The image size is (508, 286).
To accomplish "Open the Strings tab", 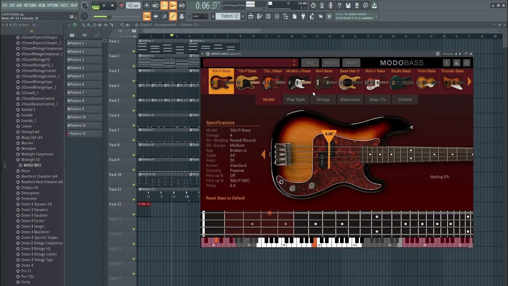I will pyautogui.click(x=323, y=99).
